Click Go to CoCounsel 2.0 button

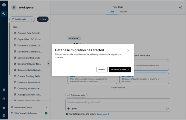(120, 70)
